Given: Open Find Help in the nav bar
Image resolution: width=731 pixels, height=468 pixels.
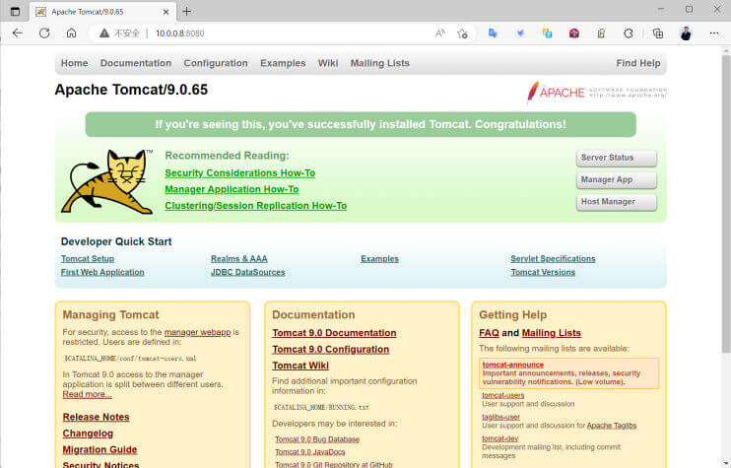Looking at the screenshot, I should tap(637, 63).
